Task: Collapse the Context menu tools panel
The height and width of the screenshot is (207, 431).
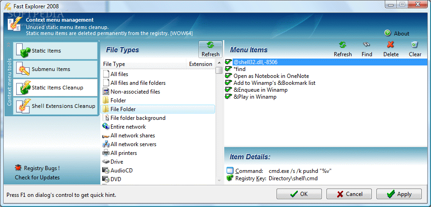Action: pos(8,44)
